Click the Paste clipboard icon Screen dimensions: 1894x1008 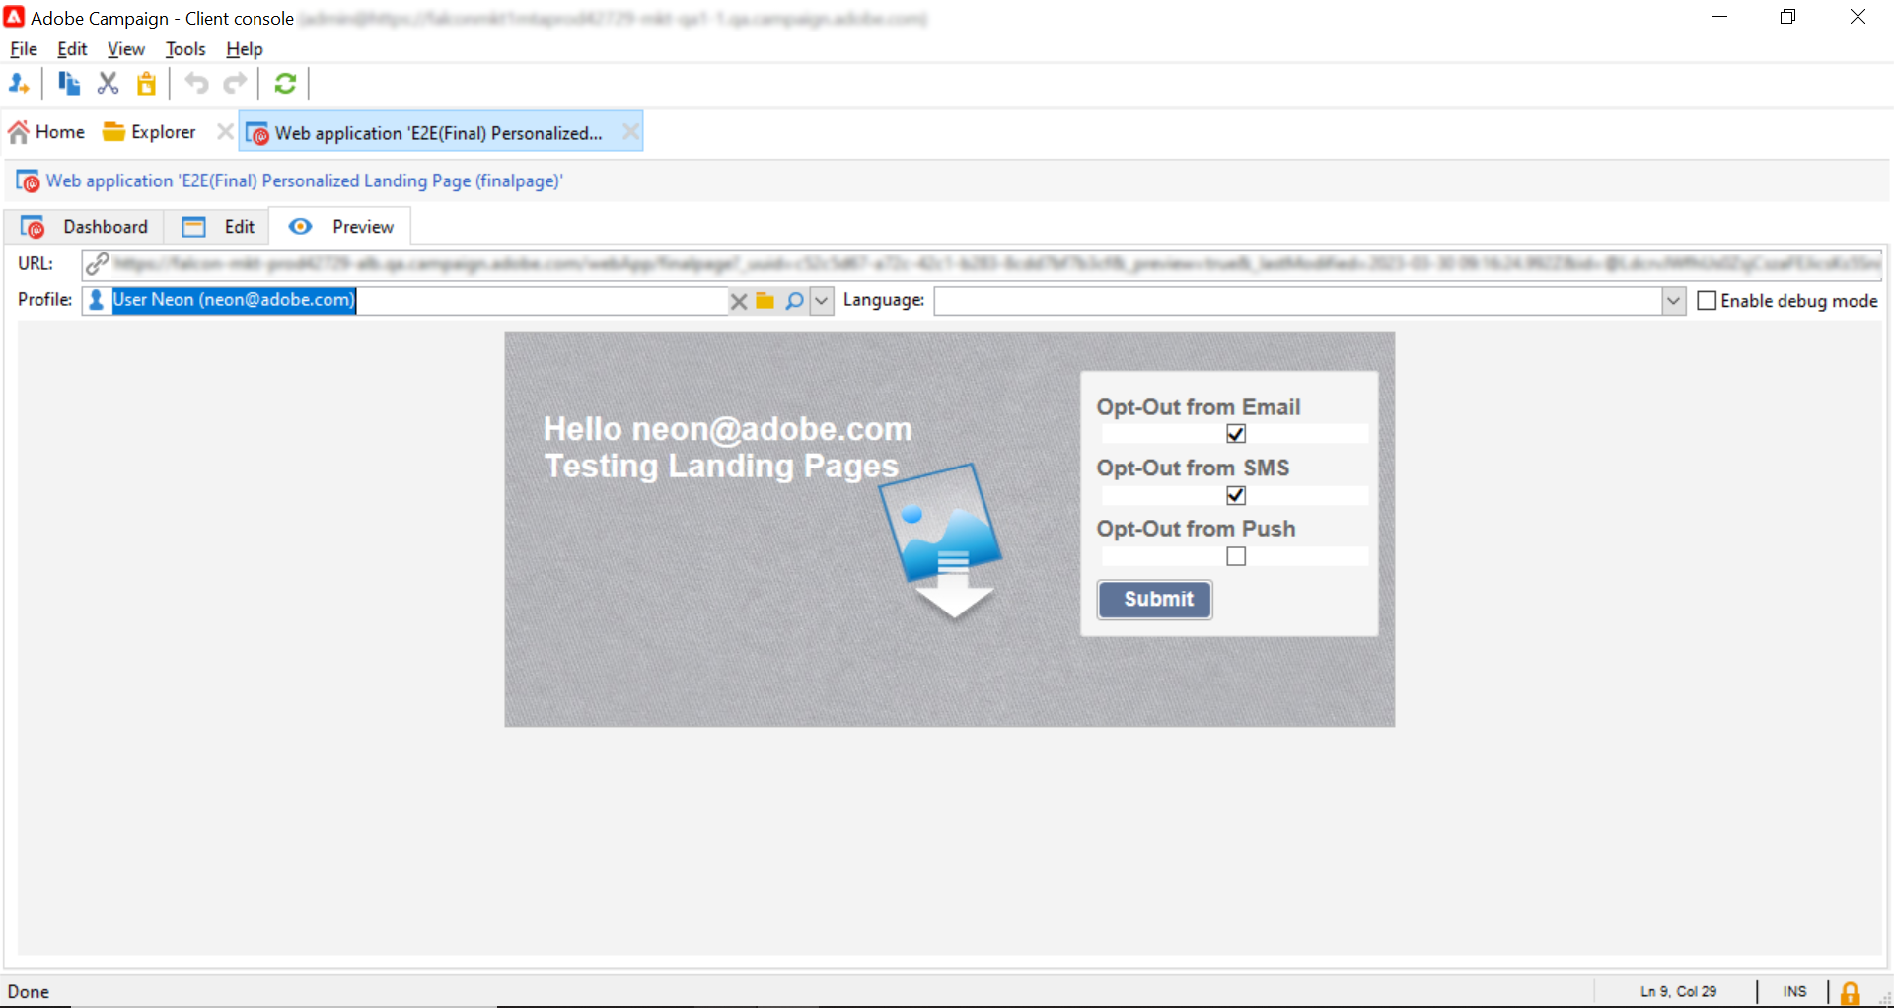[x=146, y=84]
